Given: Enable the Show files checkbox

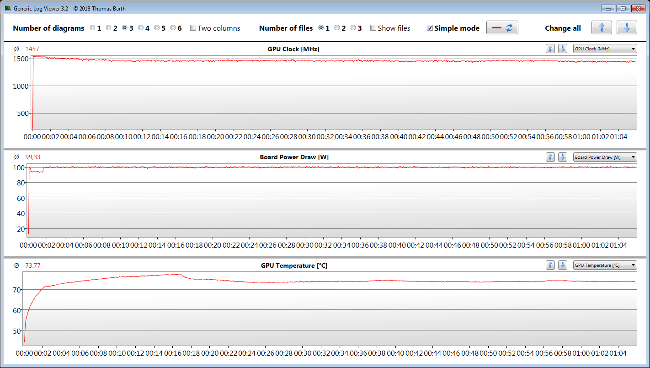Looking at the screenshot, I should coord(373,28).
